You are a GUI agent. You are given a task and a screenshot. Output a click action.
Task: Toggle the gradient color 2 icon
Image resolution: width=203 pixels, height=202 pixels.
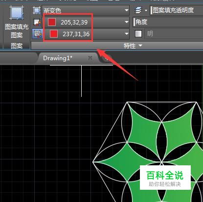pyautogui.click(x=38, y=34)
